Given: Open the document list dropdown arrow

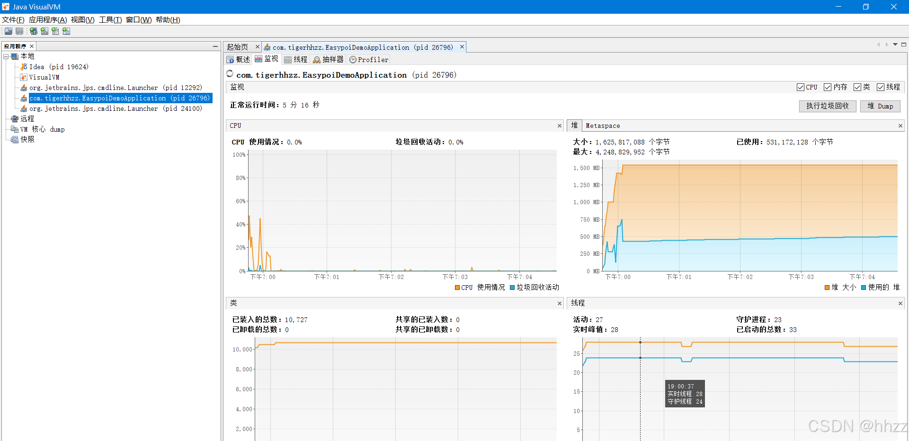Looking at the screenshot, I should (895, 45).
